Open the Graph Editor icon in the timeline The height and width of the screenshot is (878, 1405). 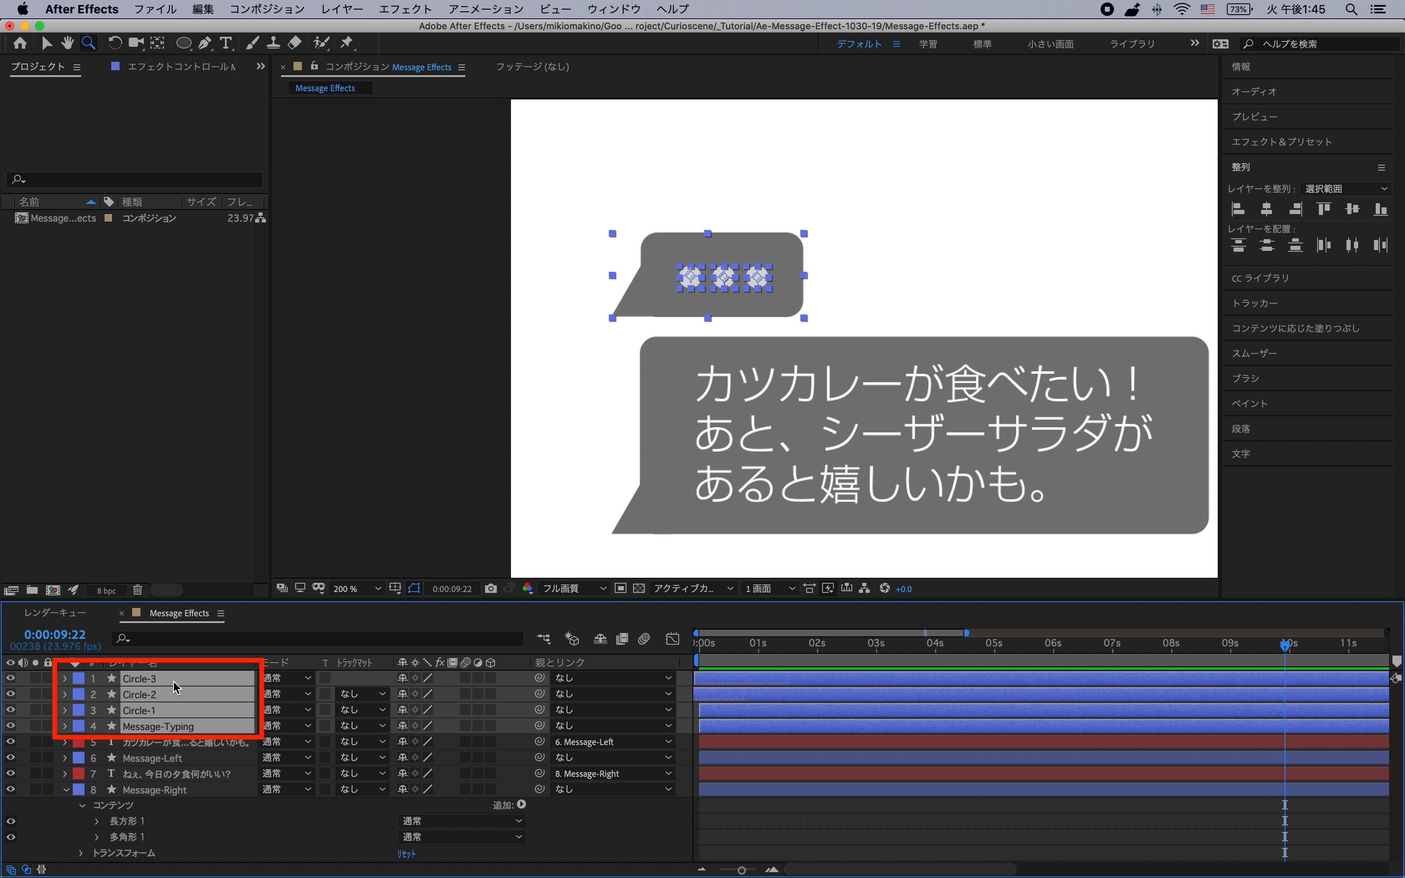(x=672, y=639)
